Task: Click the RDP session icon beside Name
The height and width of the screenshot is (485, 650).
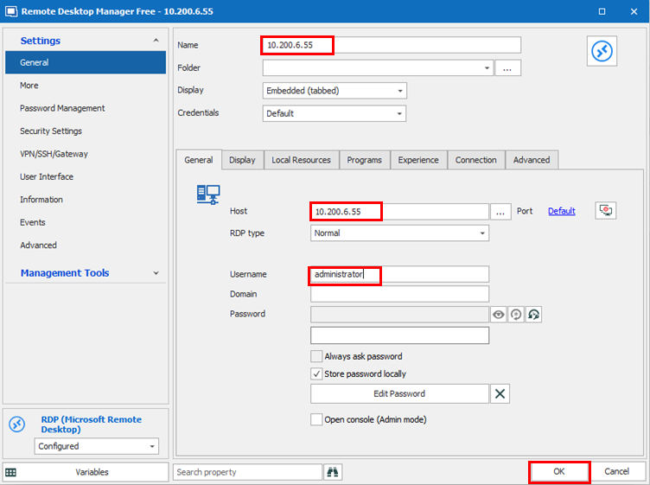Action: 602,51
